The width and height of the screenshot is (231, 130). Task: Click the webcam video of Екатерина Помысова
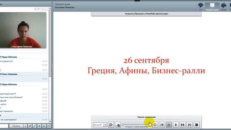[23, 30]
